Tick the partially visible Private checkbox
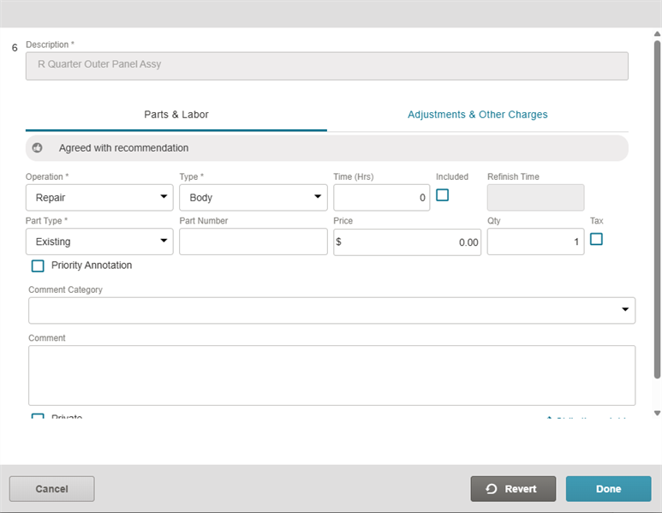 pyautogui.click(x=38, y=418)
